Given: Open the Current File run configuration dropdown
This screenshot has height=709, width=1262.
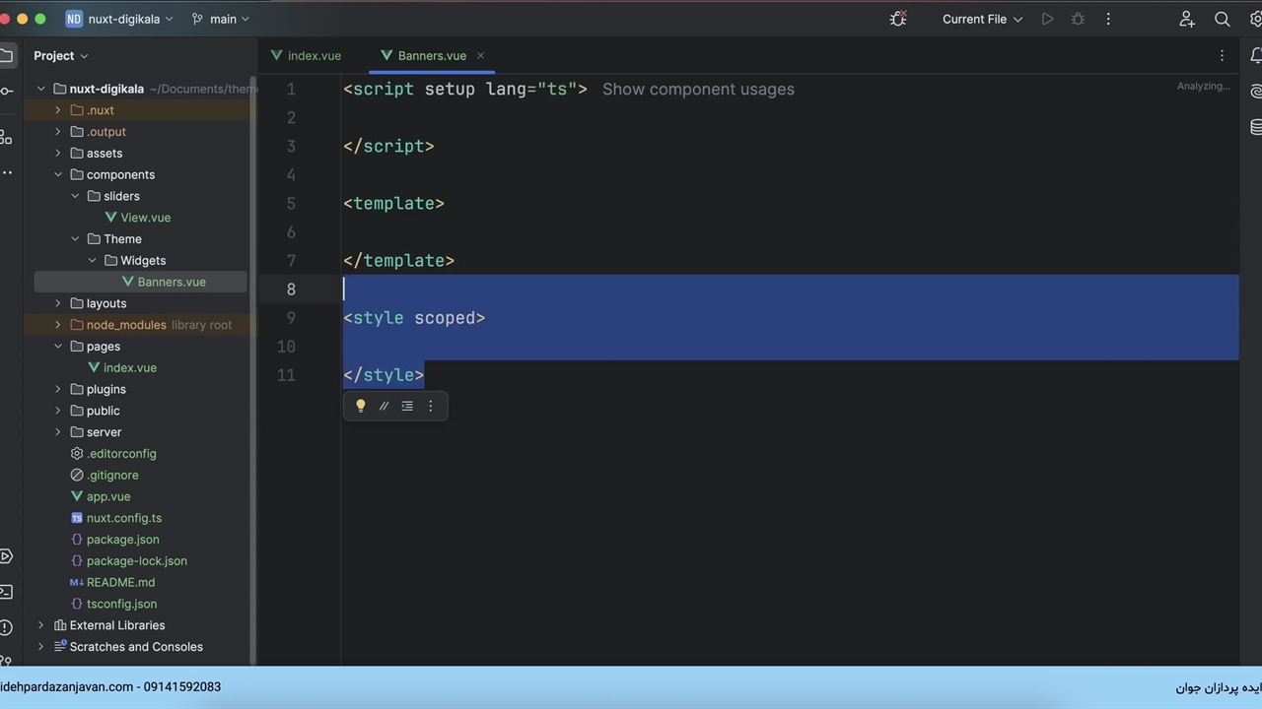Looking at the screenshot, I should click(982, 19).
